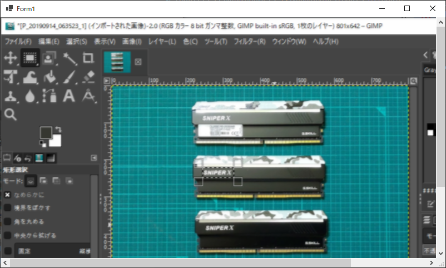This screenshot has width=446, height=268.
Task: Select the Crop tool
Action: click(88, 58)
